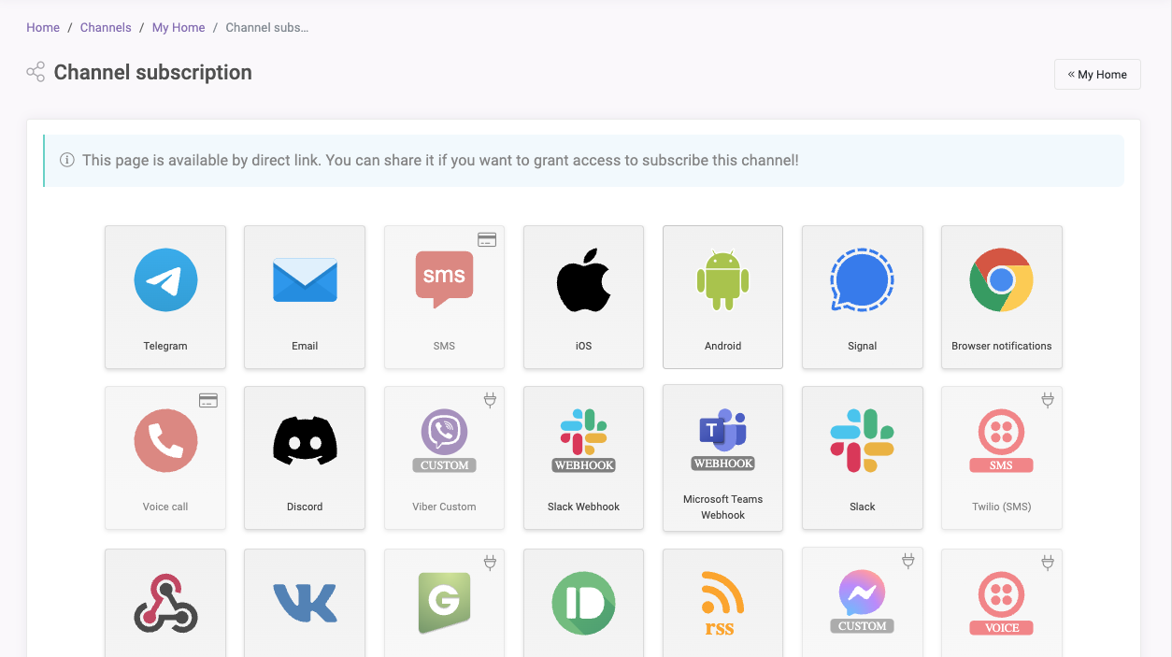The height and width of the screenshot is (657, 1172).
Task: Choose the plain Slack card
Action: click(863, 458)
